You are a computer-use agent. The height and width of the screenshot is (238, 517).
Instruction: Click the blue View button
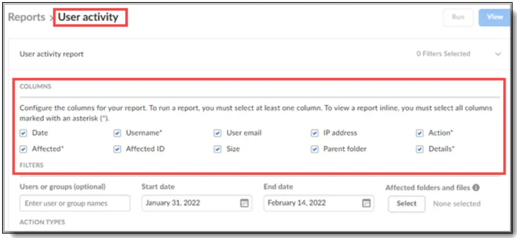coord(494,17)
